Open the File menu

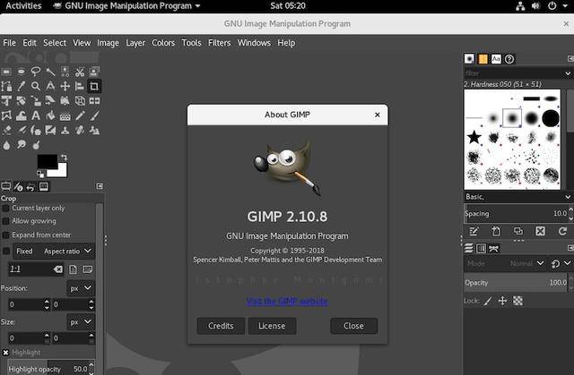click(9, 43)
